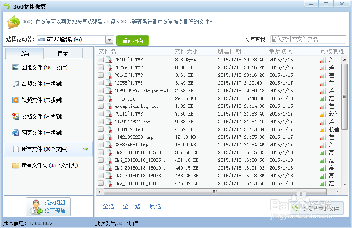Click the recoverability bars icon for temp.jpg

click(323, 98)
